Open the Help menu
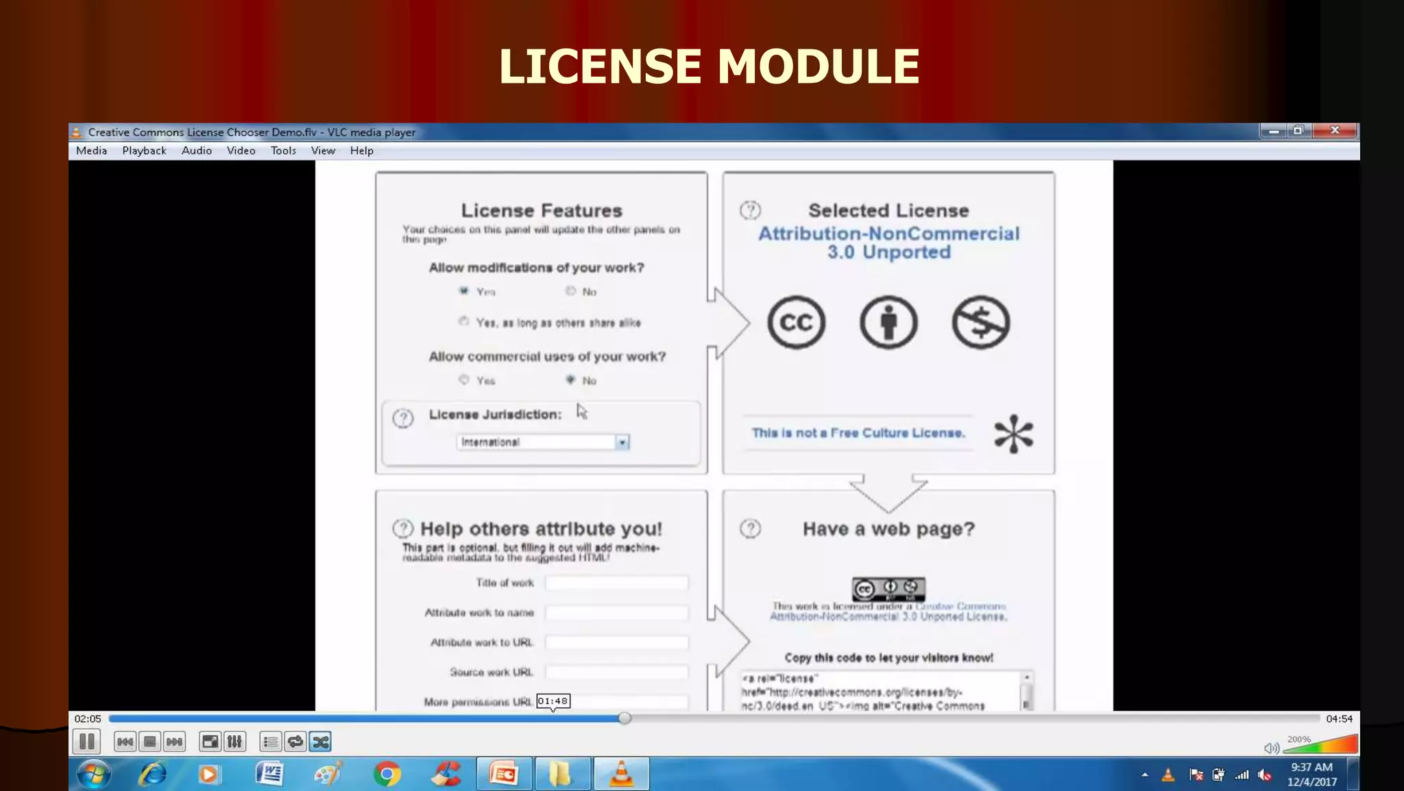Image resolution: width=1404 pixels, height=791 pixels. [x=361, y=151]
